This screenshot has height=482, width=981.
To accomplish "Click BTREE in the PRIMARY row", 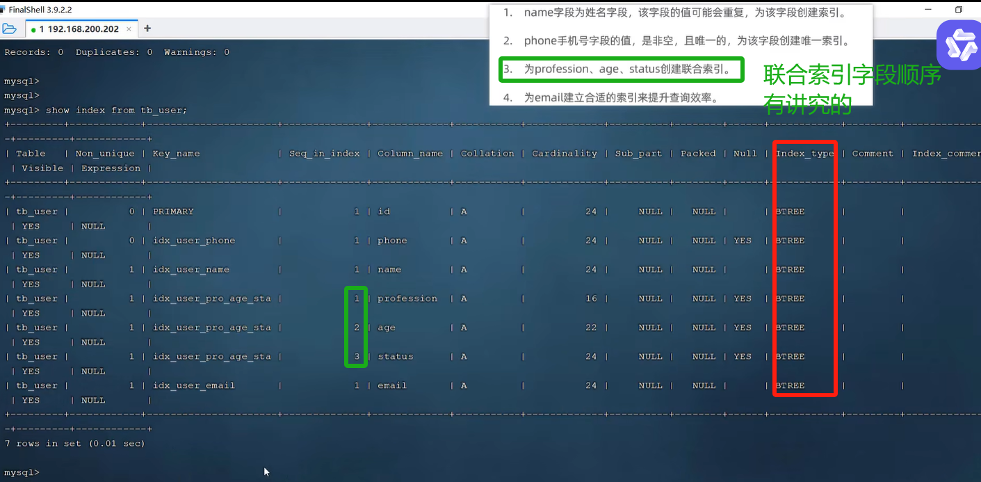I will point(790,211).
